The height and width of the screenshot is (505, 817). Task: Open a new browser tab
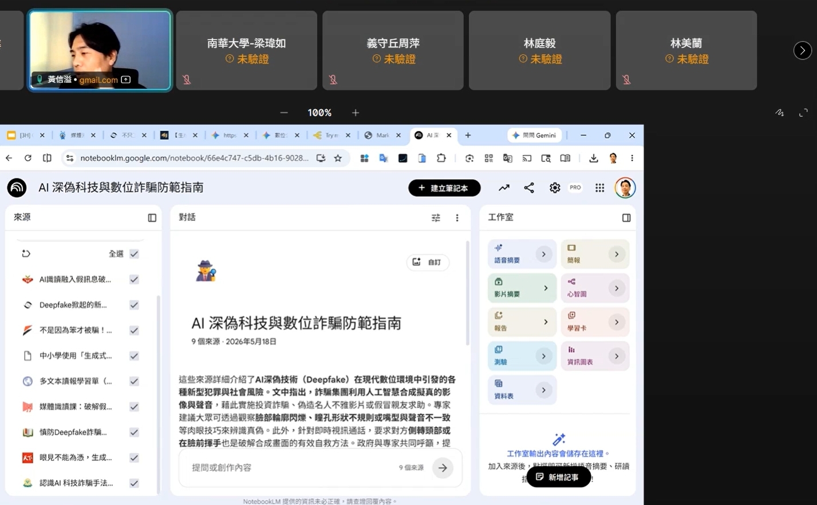pos(468,136)
